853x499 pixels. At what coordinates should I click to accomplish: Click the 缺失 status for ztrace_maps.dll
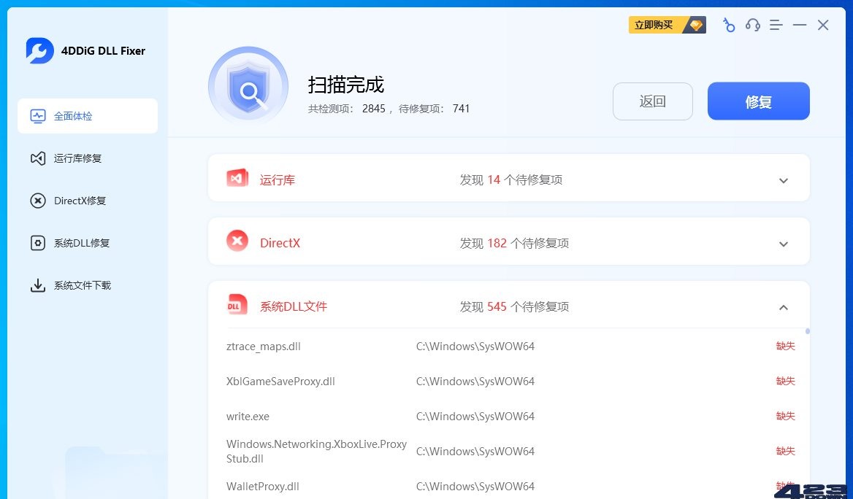(x=786, y=346)
